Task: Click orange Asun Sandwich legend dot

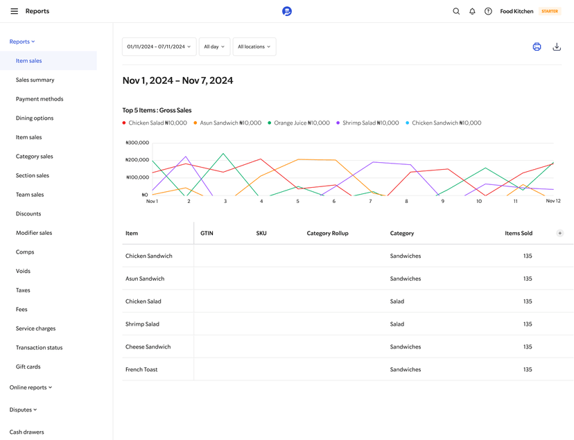Action: click(195, 123)
